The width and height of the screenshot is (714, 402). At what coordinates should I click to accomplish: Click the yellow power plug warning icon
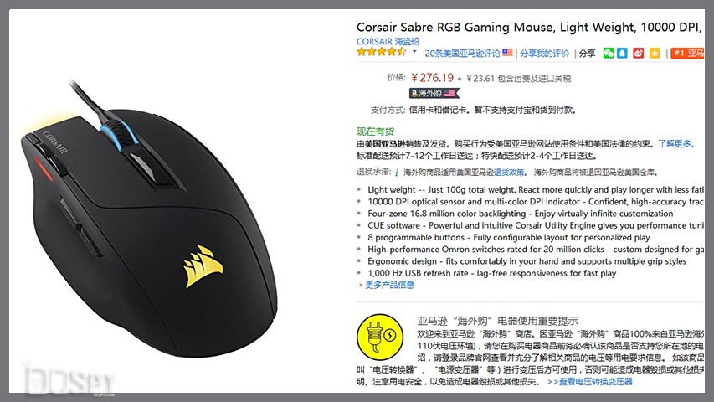(380, 338)
